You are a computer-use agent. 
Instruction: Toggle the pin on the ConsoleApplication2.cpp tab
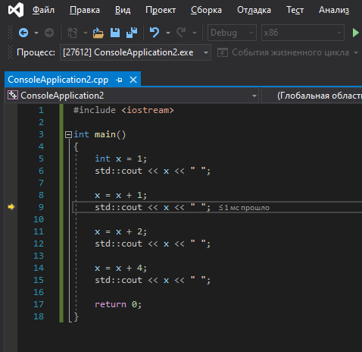click(x=119, y=80)
